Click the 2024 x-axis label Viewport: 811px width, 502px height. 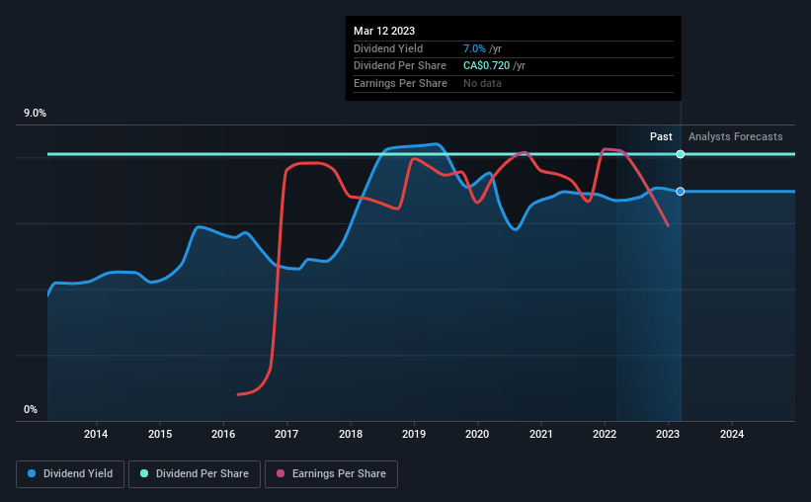coord(732,434)
